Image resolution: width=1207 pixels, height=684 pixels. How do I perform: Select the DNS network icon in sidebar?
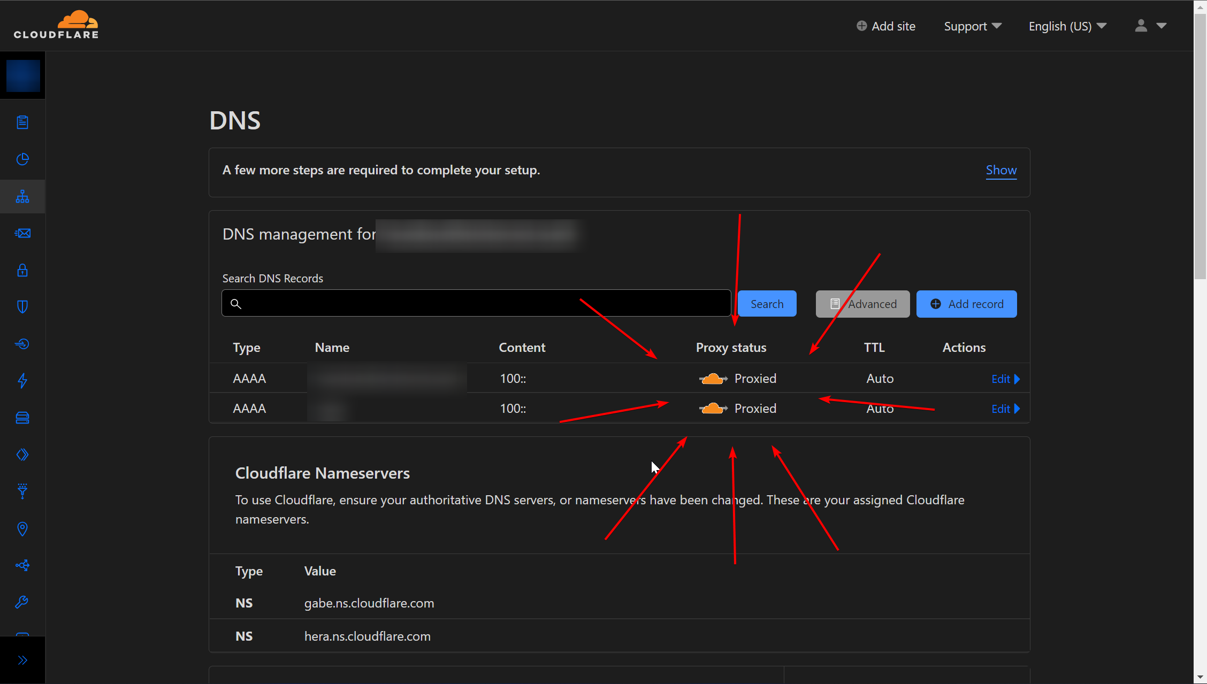[x=22, y=196]
